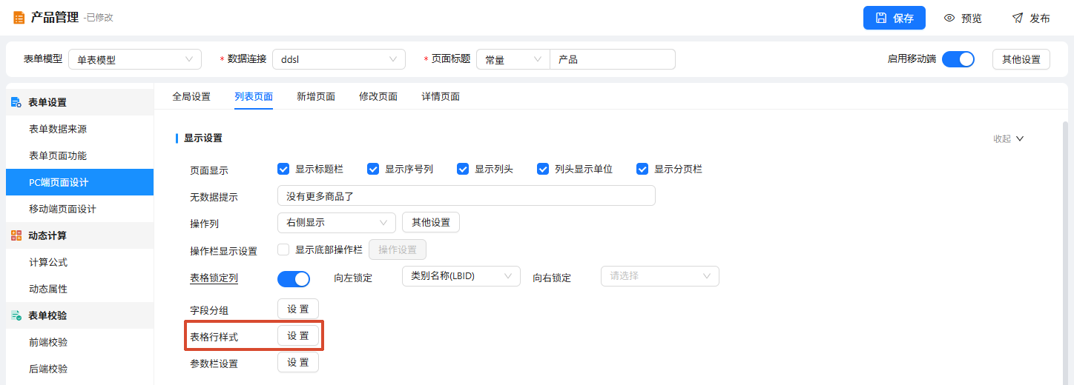Viewport: 1074px width, 385px height.
Task: Open 其他设置 in top bar
Action: pyautogui.click(x=1021, y=59)
